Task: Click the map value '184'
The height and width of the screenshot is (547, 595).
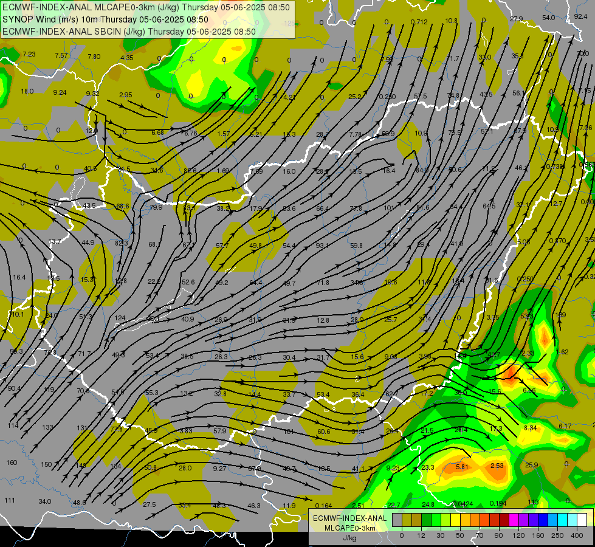Action: click(x=115, y=466)
